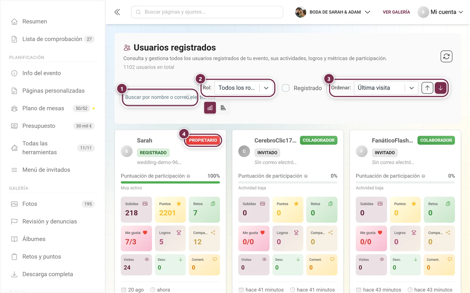Toggle the Registrado checkbox
The width and height of the screenshot is (470, 293).
[286, 88]
